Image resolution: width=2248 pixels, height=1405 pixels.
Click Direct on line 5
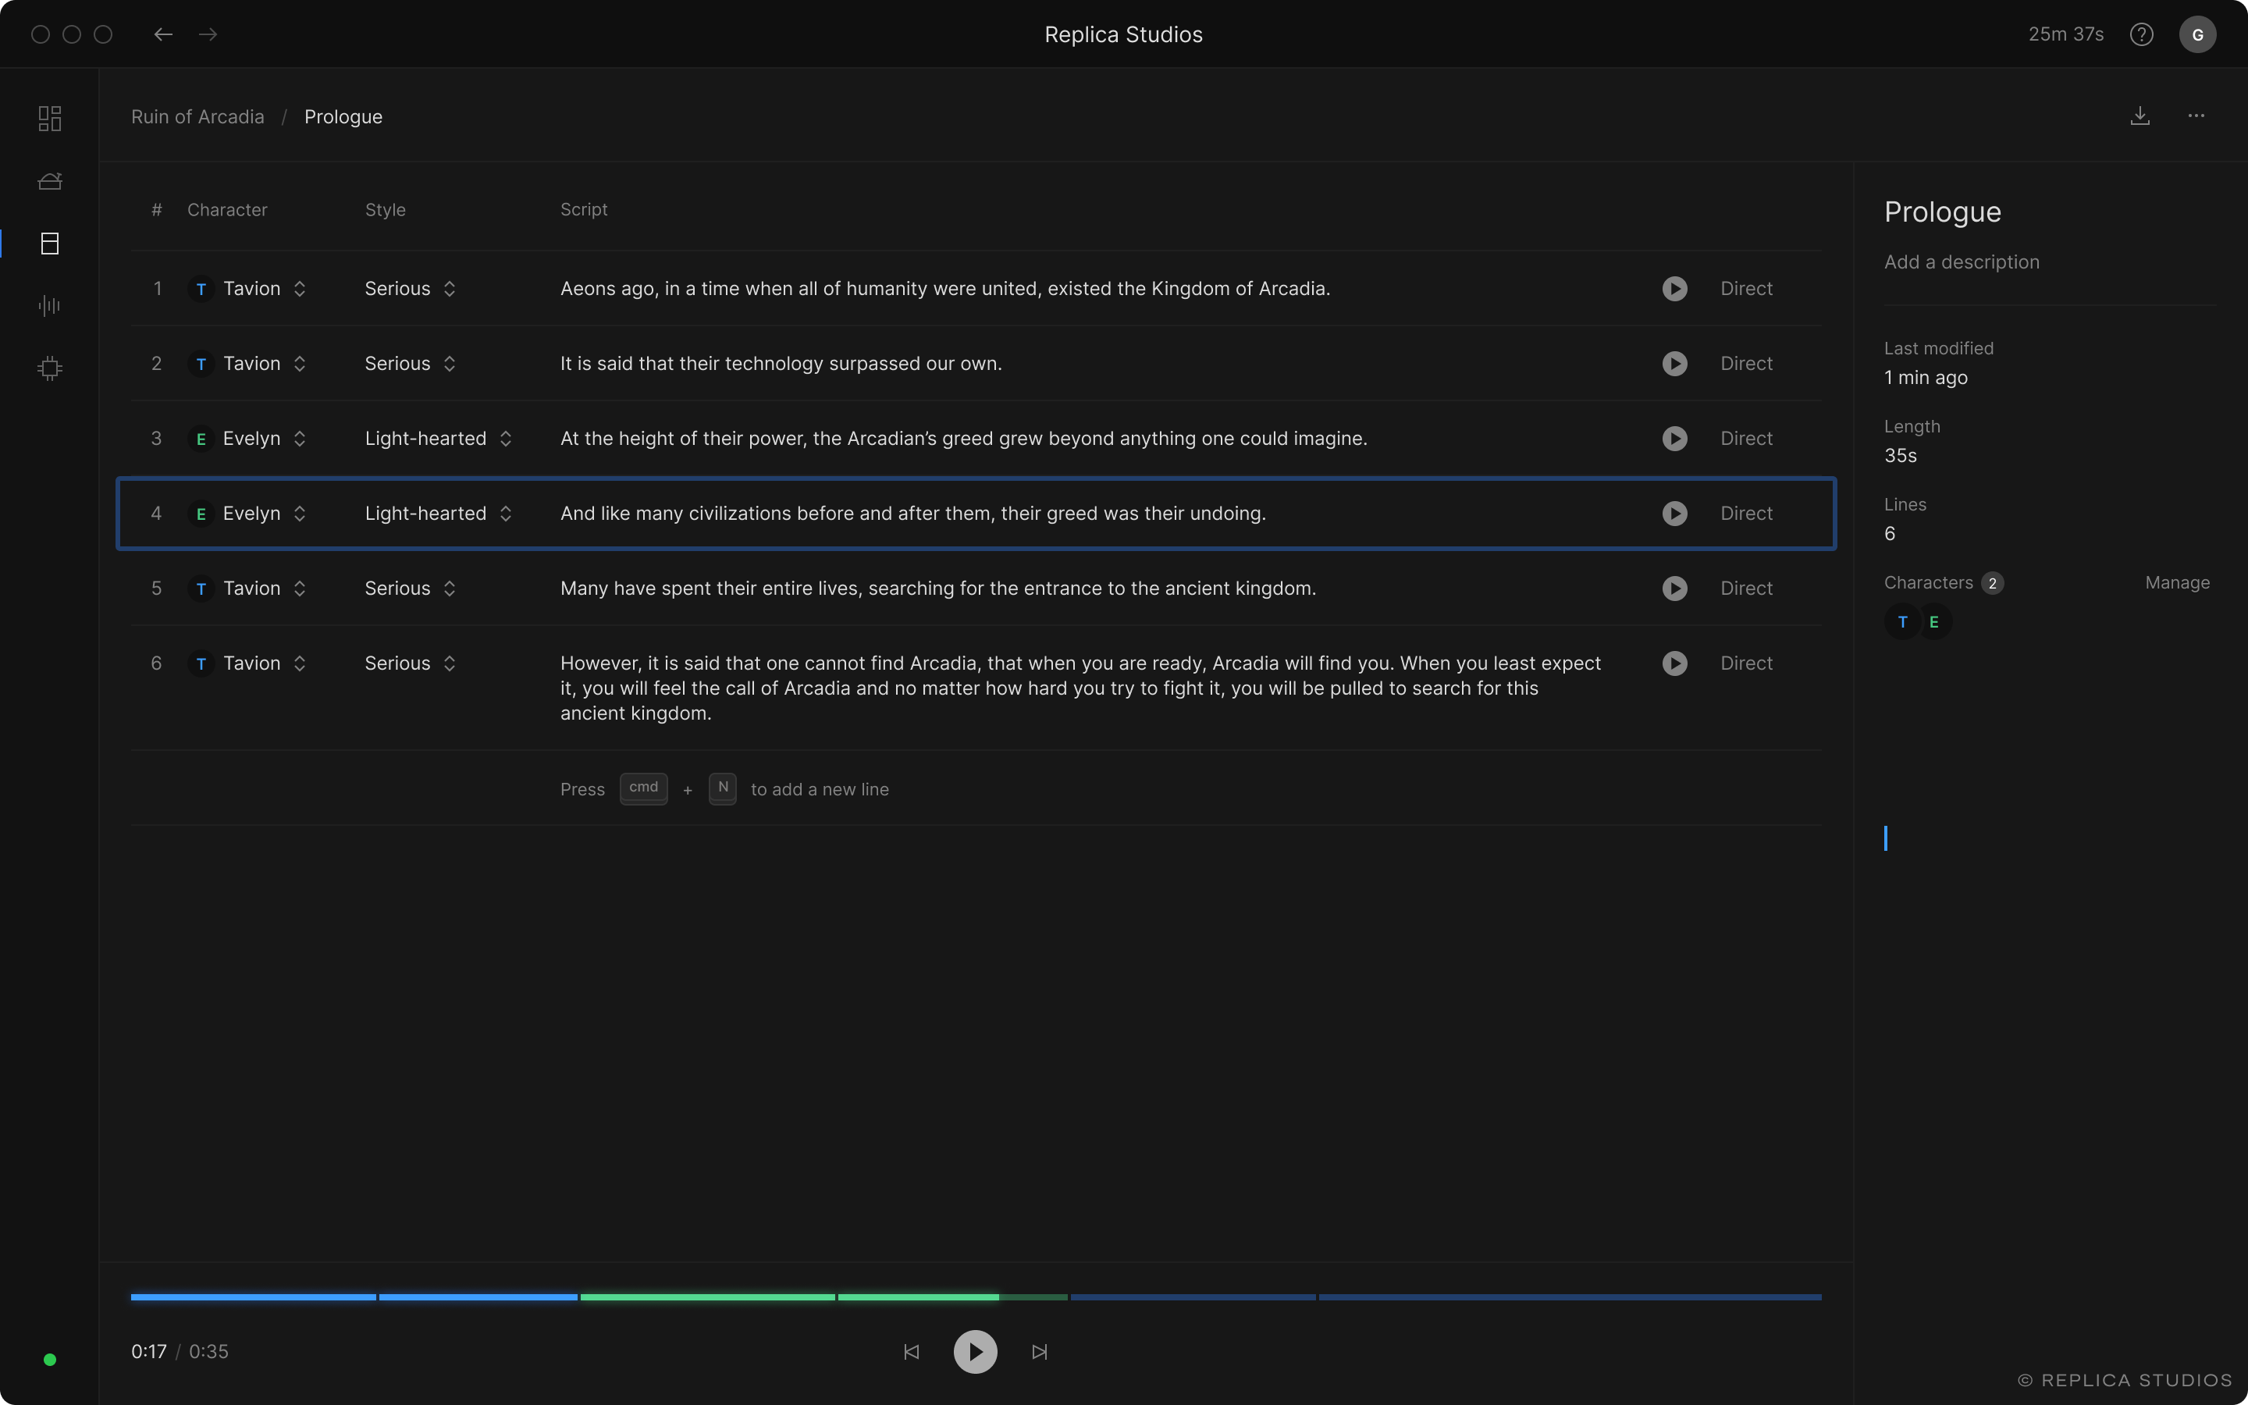coord(1746,589)
